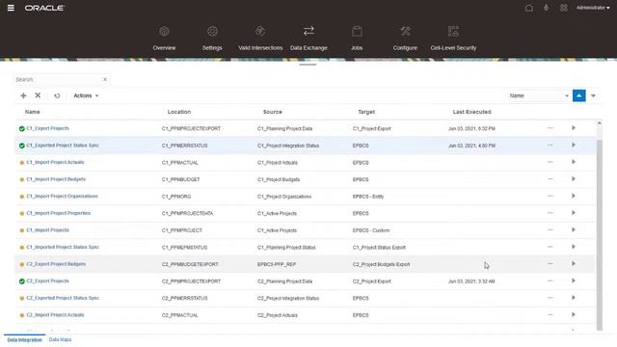Viewport: 617px width, 347px height.
Task: Select EPBCS-PFP_REP source cell
Action: pos(277,264)
